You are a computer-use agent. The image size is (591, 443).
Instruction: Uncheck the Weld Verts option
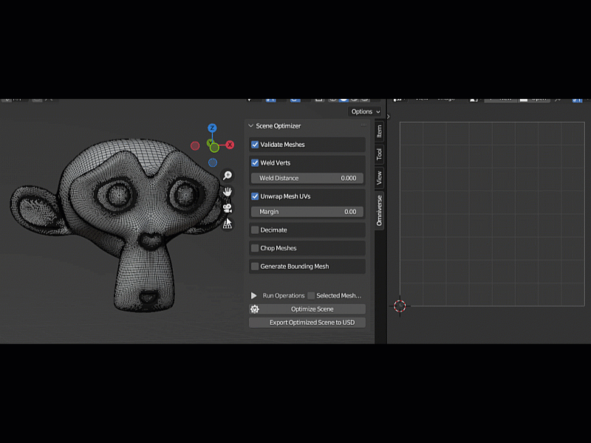pos(255,162)
